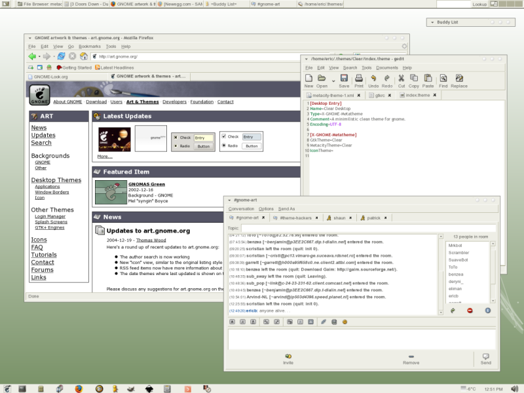Open dropdown arrow next to Open in gedit

(333, 81)
